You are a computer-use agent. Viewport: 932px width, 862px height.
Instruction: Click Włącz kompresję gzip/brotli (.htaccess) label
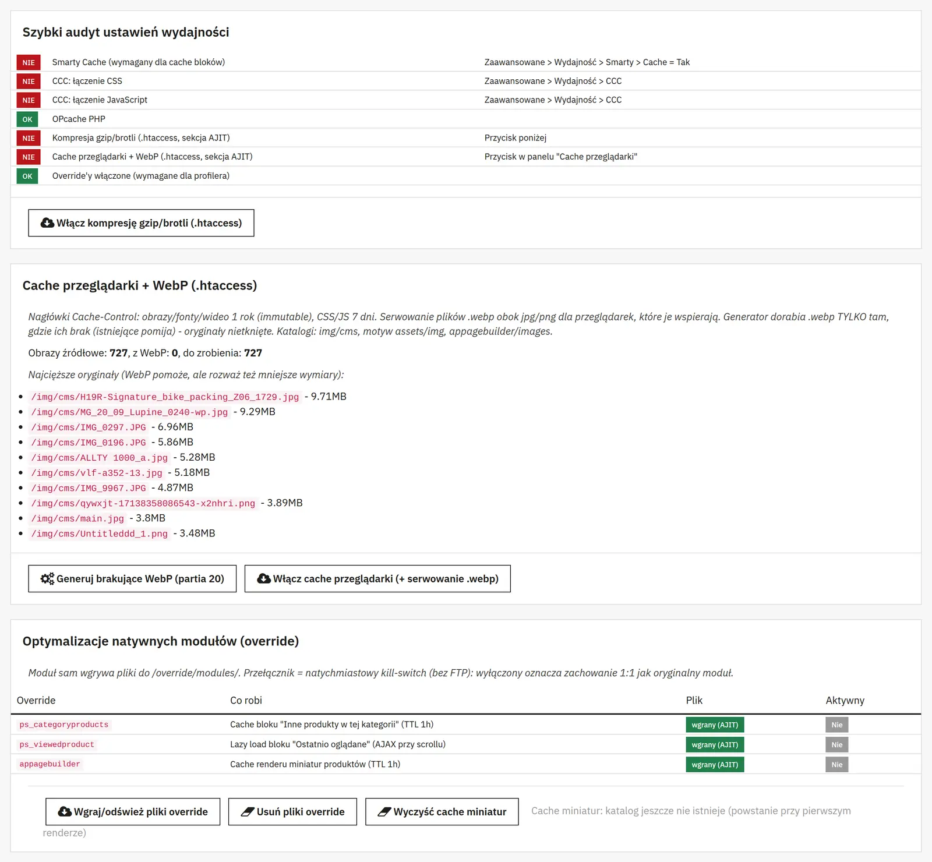149,223
